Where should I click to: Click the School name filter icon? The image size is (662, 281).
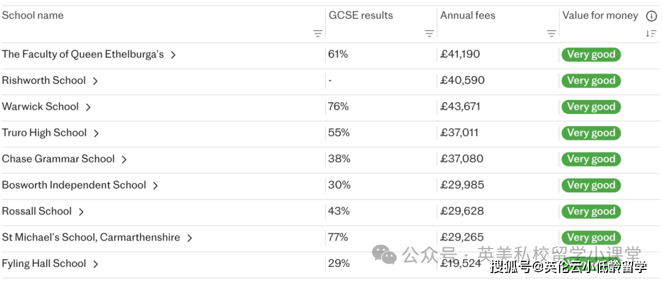click(318, 34)
